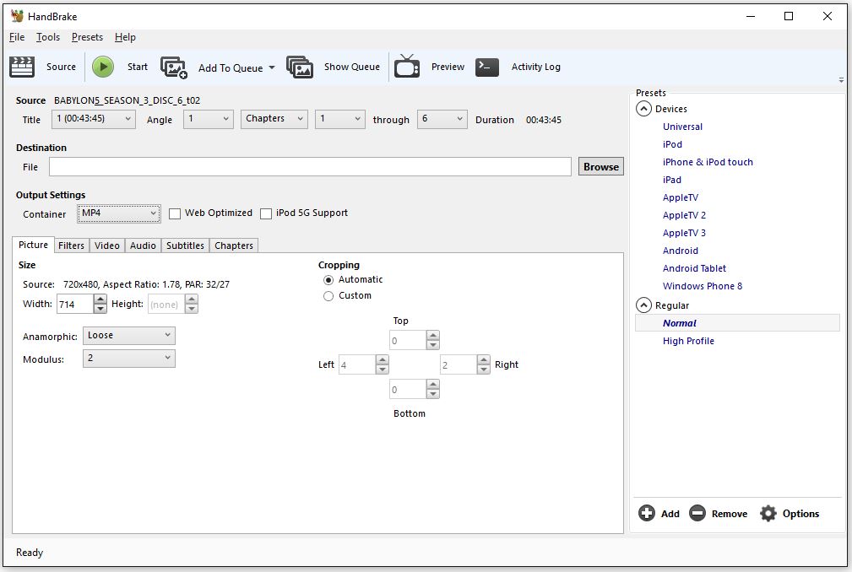The image size is (852, 572).
Task: Open the Container MP4 dropdown
Action: click(x=119, y=213)
